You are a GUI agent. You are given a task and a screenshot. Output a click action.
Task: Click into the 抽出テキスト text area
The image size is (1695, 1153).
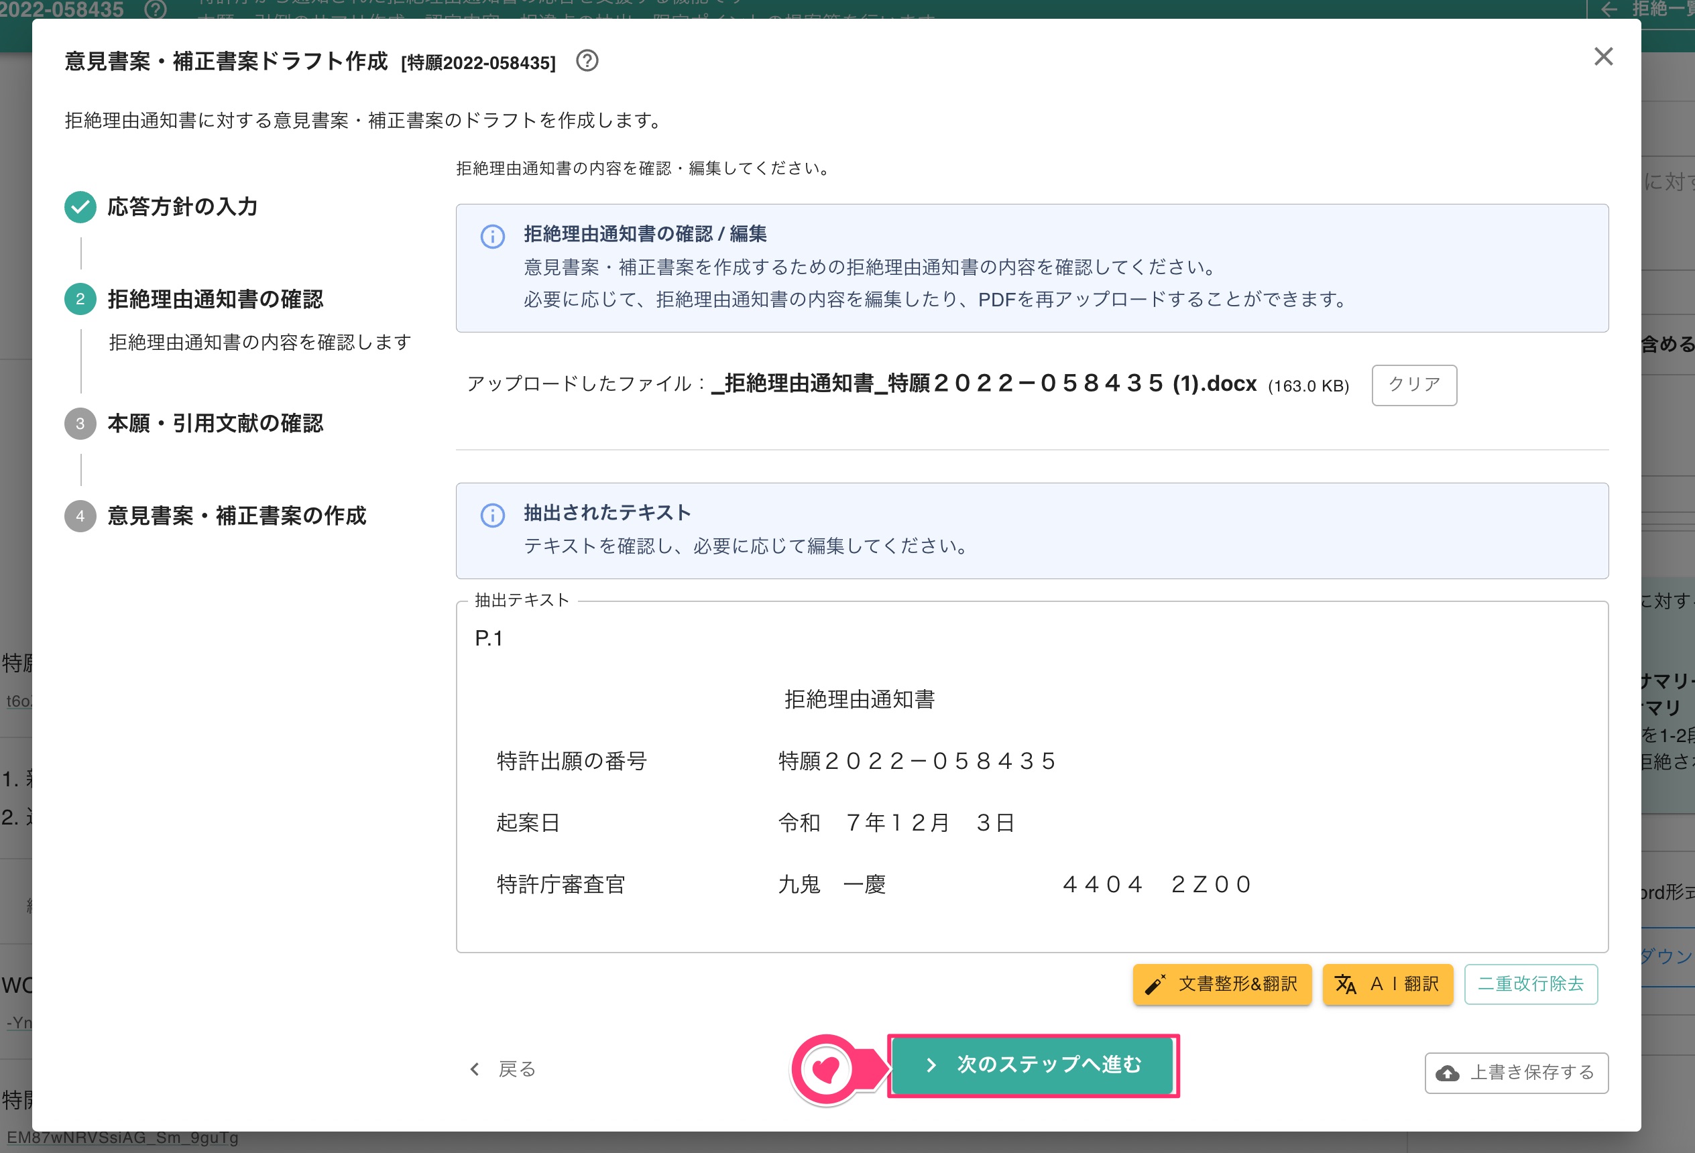coord(1031,777)
